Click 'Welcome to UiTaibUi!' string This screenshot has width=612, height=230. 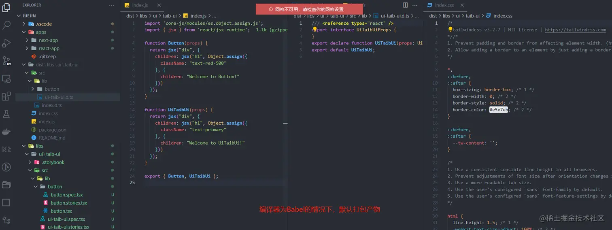pyautogui.click(x=216, y=143)
